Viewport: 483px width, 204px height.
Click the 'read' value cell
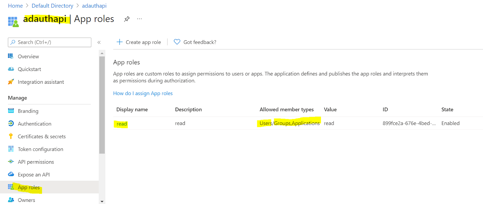click(x=329, y=123)
